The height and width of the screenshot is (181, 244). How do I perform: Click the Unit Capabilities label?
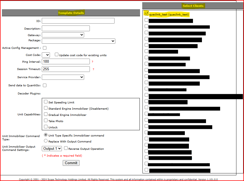point(29,115)
